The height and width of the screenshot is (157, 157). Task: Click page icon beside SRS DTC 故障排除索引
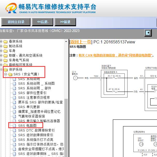click(14, 130)
